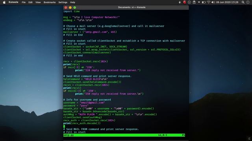Click "250 reply not received from server." string
Image resolution: width=252 pixels, height=141 pixels.
click(113, 94)
